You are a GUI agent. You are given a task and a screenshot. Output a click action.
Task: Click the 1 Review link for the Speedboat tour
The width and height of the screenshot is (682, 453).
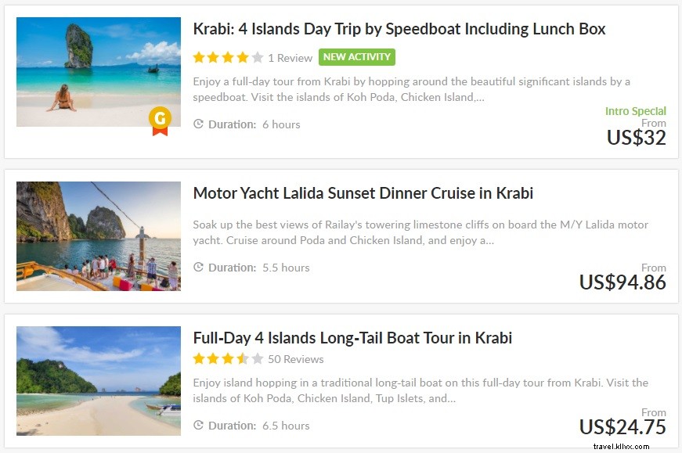(x=290, y=56)
